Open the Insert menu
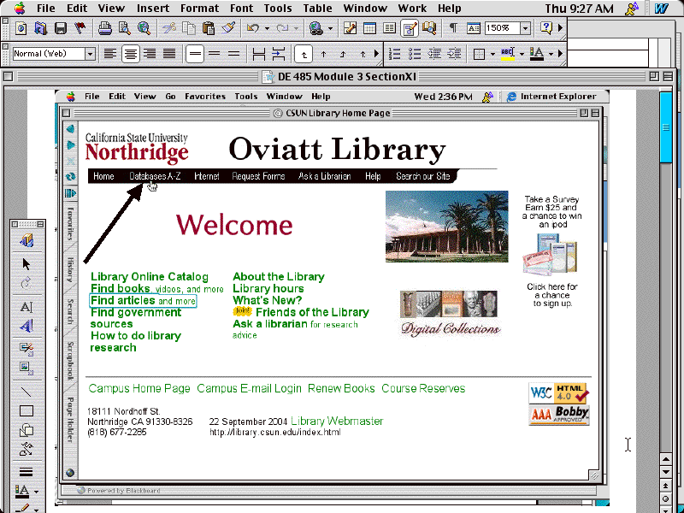The height and width of the screenshot is (513, 684). pyautogui.click(x=153, y=9)
